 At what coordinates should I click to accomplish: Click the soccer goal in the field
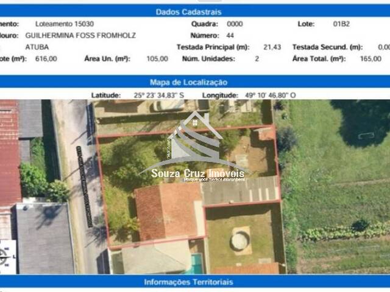[x=366, y=135]
